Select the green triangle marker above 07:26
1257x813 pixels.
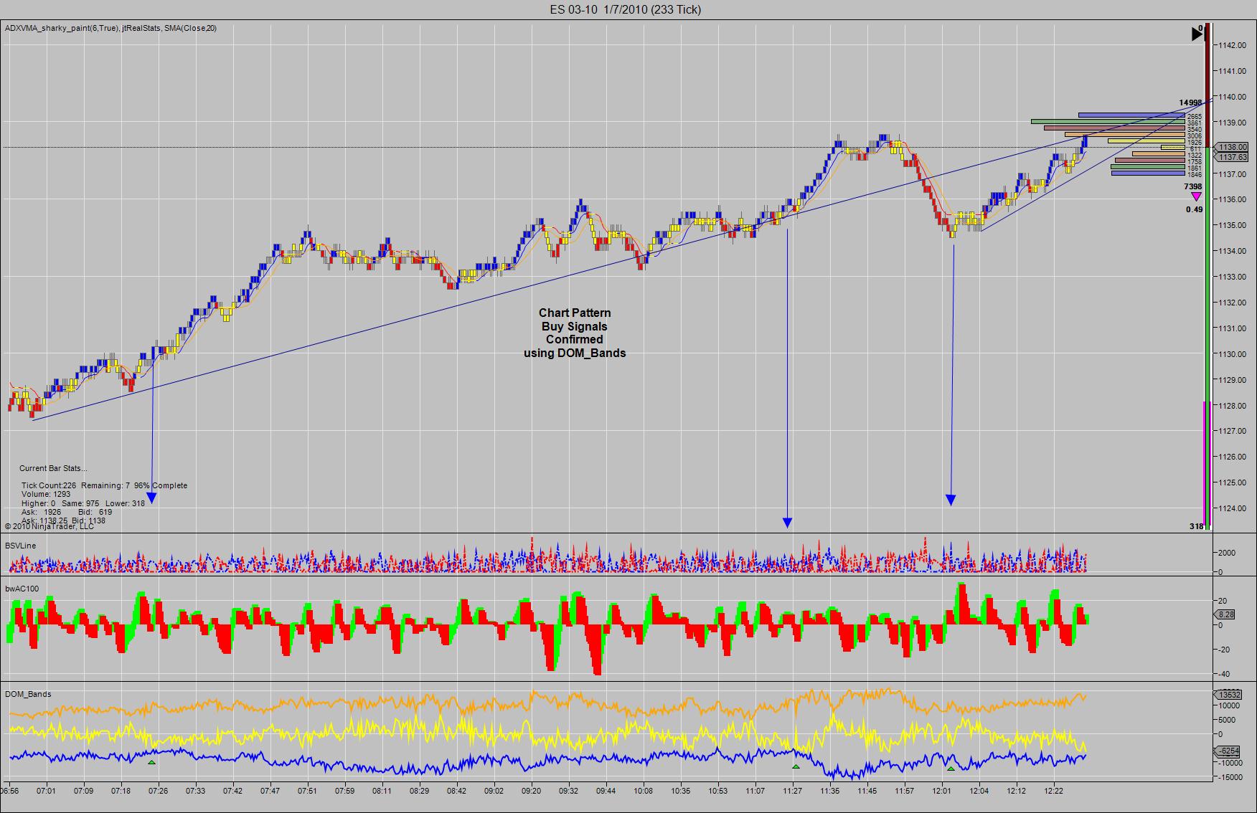151,762
